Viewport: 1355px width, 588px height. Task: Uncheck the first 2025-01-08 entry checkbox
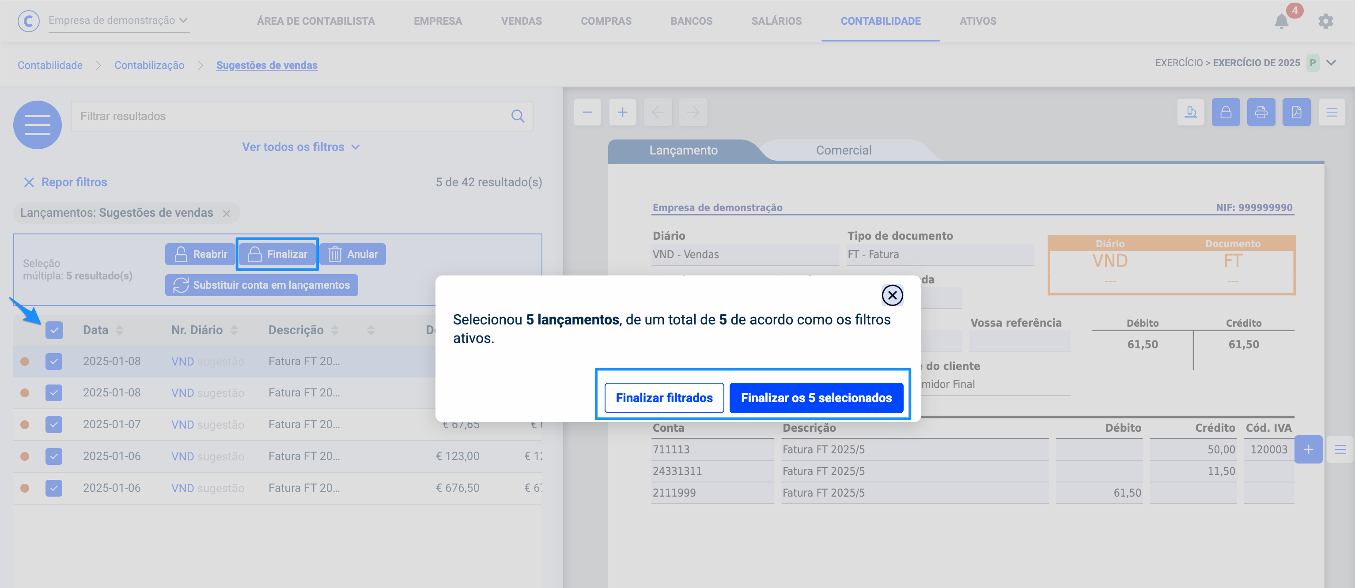click(x=54, y=362)
